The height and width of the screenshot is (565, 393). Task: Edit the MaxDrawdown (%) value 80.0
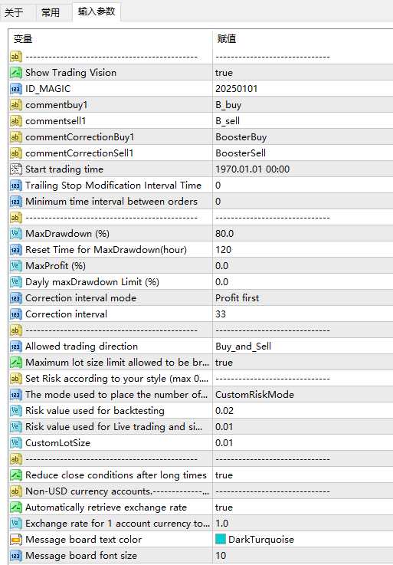pyautogui.click(x=303, y=234)
